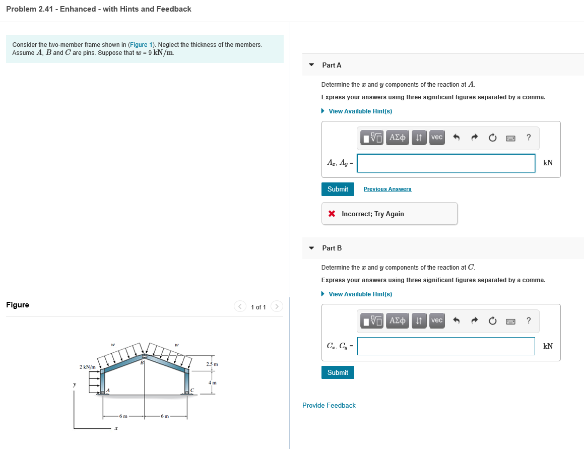Select the ΑΣφ symbols icon in Part B
The image size is (584, 449).
[x=397, y=321]
